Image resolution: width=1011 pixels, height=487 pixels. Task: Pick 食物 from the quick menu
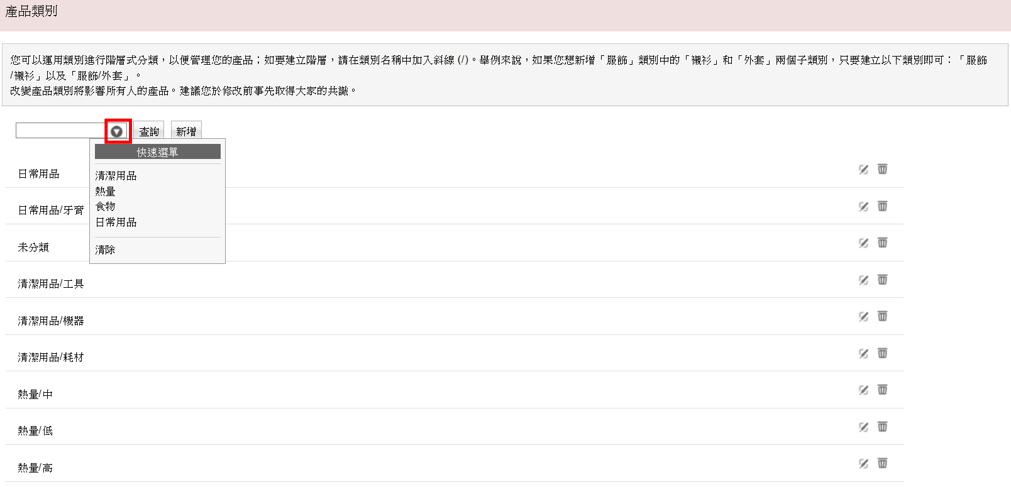(x=105, y=206)
